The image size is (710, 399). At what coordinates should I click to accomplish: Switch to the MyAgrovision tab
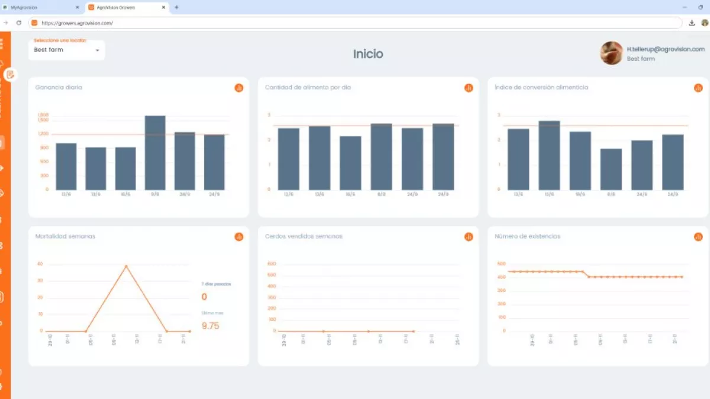(x=35, y=7)
